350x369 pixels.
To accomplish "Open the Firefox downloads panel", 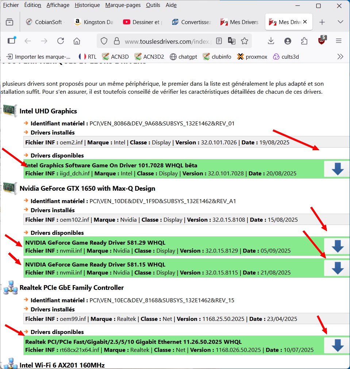I will point(271,41).
